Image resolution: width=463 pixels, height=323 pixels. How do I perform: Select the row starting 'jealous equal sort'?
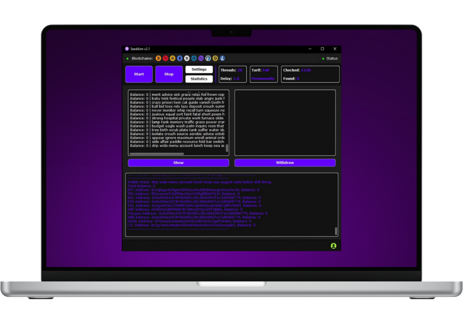(x=177, y=114)
